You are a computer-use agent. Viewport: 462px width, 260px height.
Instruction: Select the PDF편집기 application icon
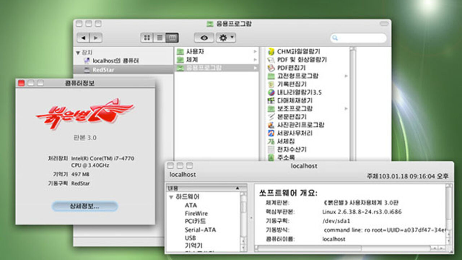coord(271,68)
